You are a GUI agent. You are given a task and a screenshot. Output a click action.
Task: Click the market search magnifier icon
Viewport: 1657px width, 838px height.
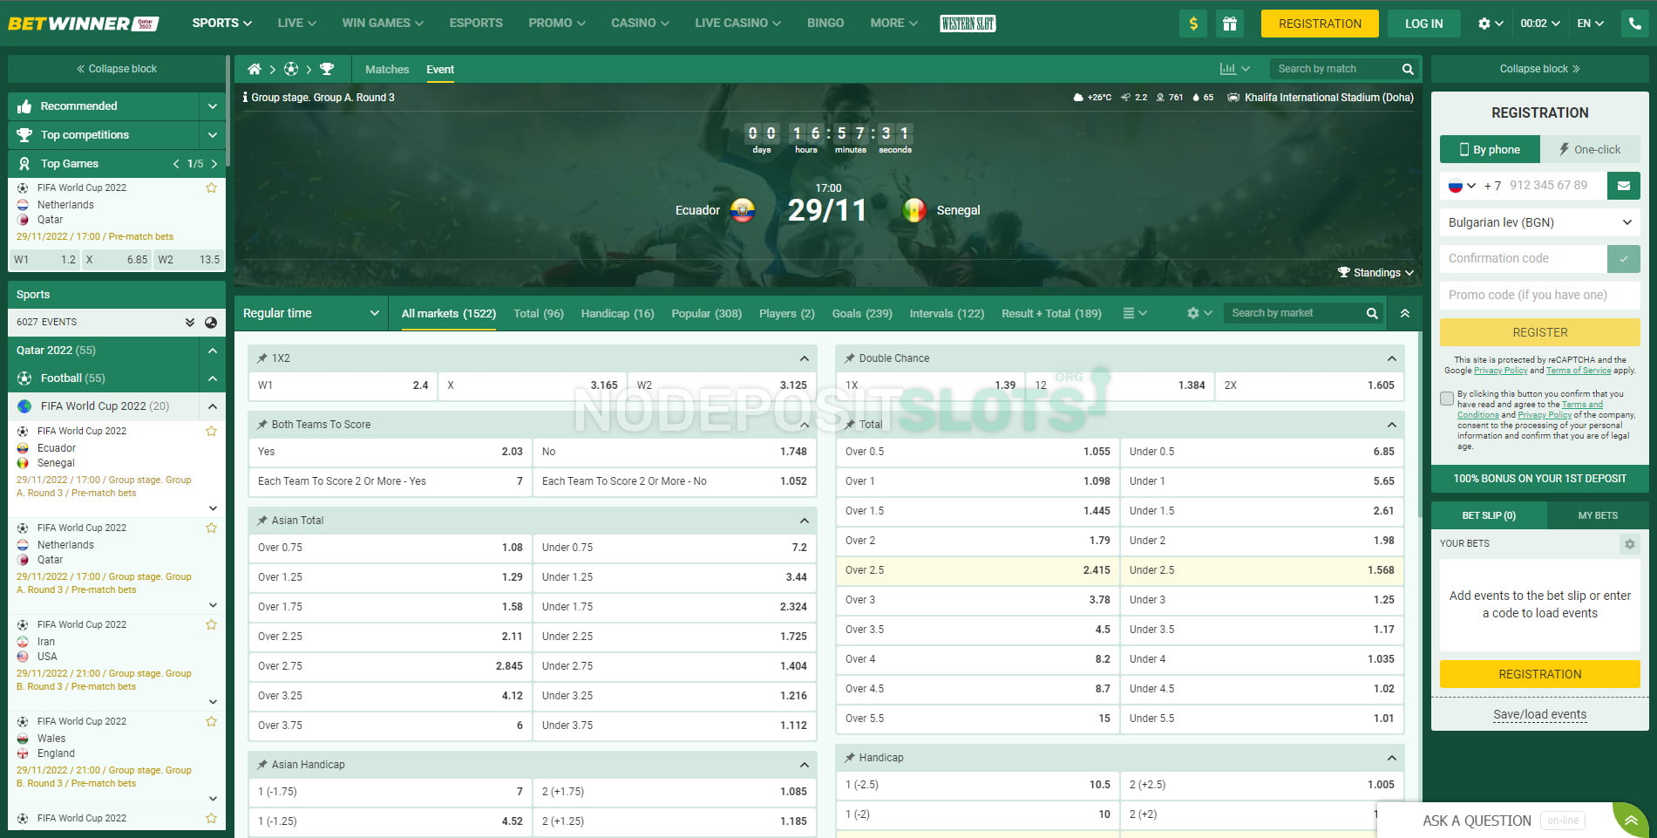(x=1372, y=313)
